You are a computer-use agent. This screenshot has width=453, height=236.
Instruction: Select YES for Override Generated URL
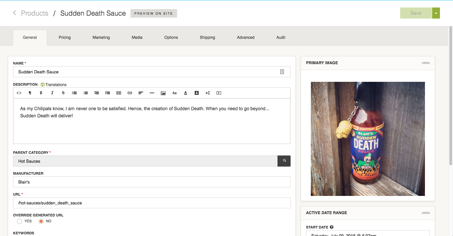[20, 221]
